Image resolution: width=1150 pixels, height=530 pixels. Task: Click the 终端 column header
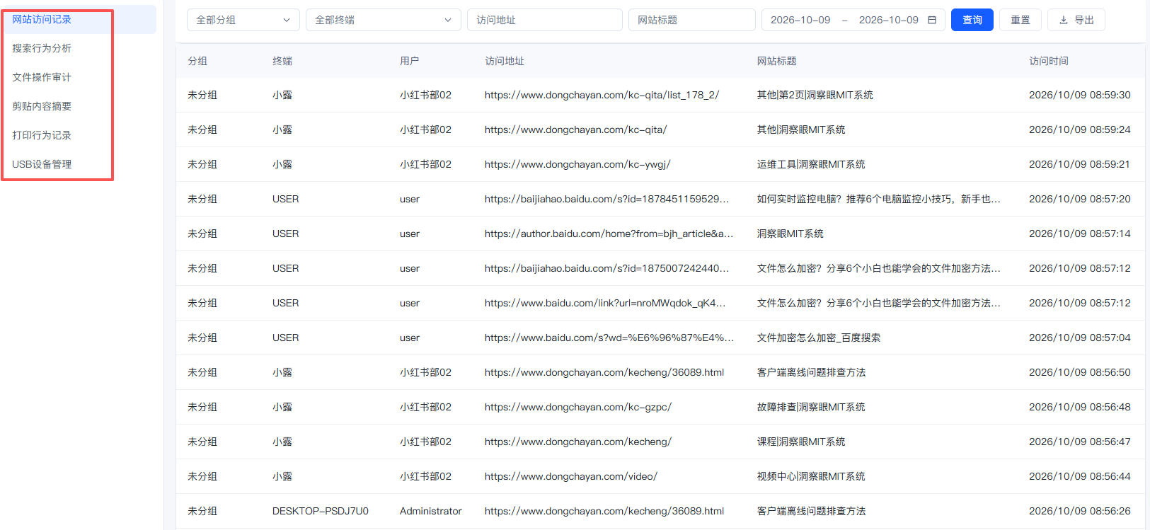pyautogui.click(x=282, y=61)
